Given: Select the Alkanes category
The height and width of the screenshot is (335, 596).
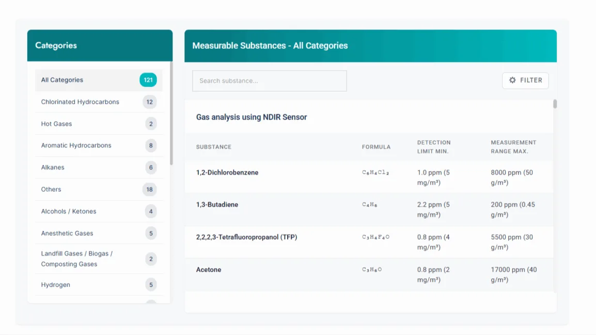Looking at the screenshot, I should coord(53,167).
